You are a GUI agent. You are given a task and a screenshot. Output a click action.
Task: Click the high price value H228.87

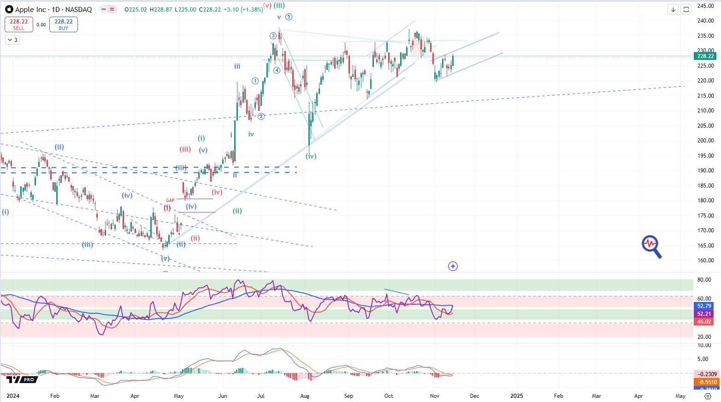(161, 9)
